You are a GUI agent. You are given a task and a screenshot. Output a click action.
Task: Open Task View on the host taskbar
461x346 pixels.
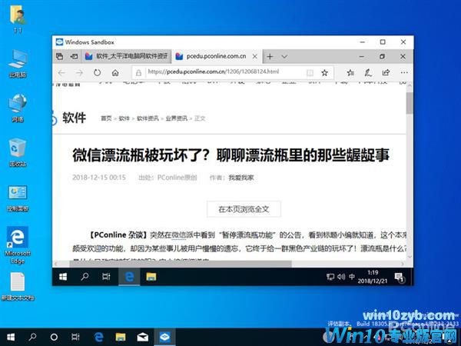coord(75,338)
